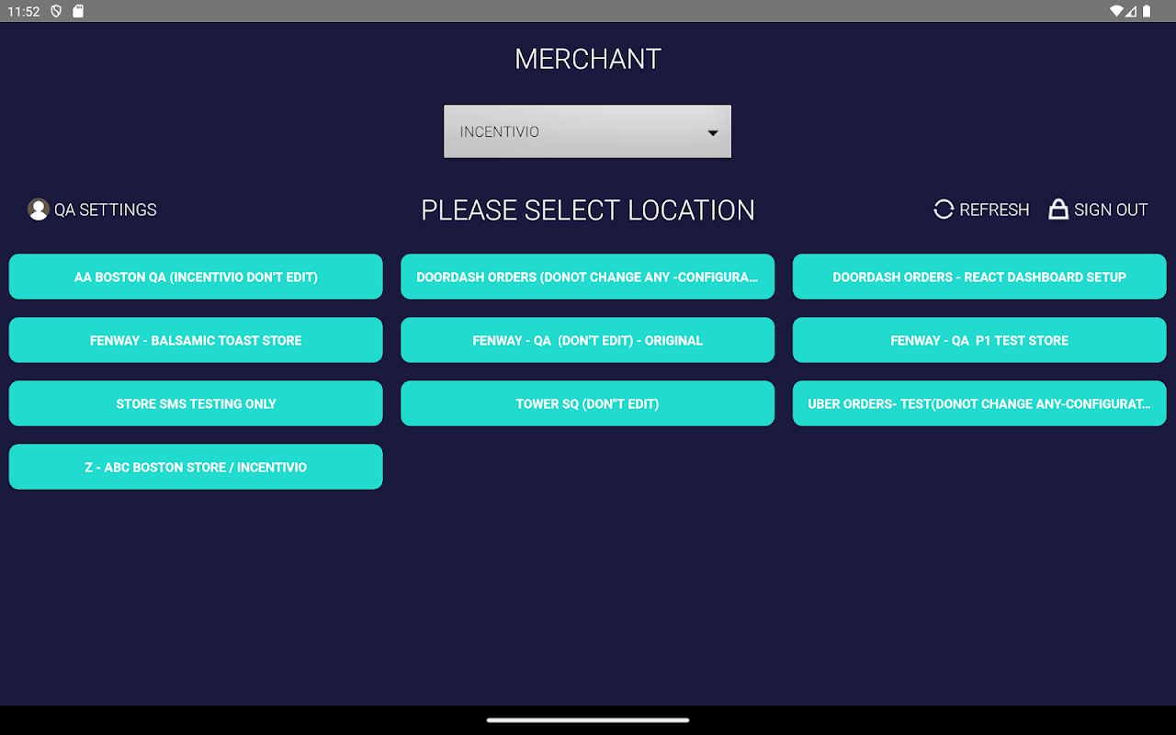
Task: Tap the SD card icon in status bar
Action: tap(78, 11)
